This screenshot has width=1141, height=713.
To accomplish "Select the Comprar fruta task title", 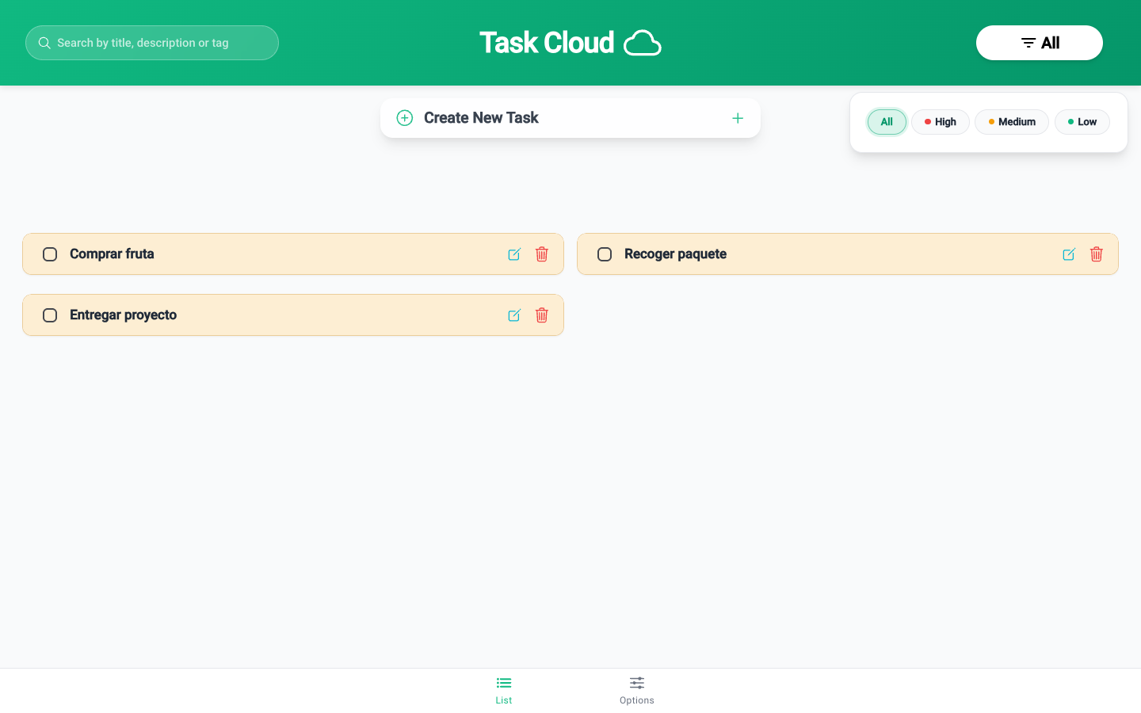I will (112, 254).
